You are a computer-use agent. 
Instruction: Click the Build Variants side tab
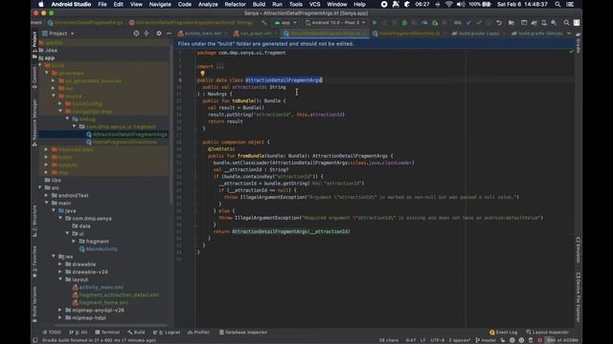(34, 305)
